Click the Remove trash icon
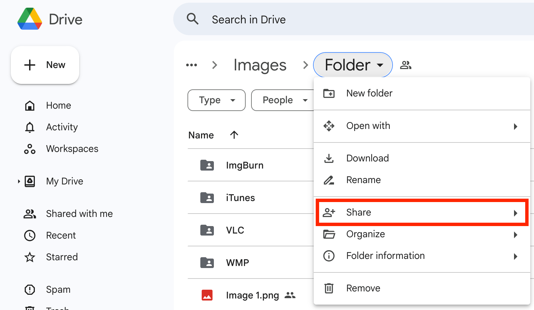Screen dimensions: 534x310 coord(329,288)
